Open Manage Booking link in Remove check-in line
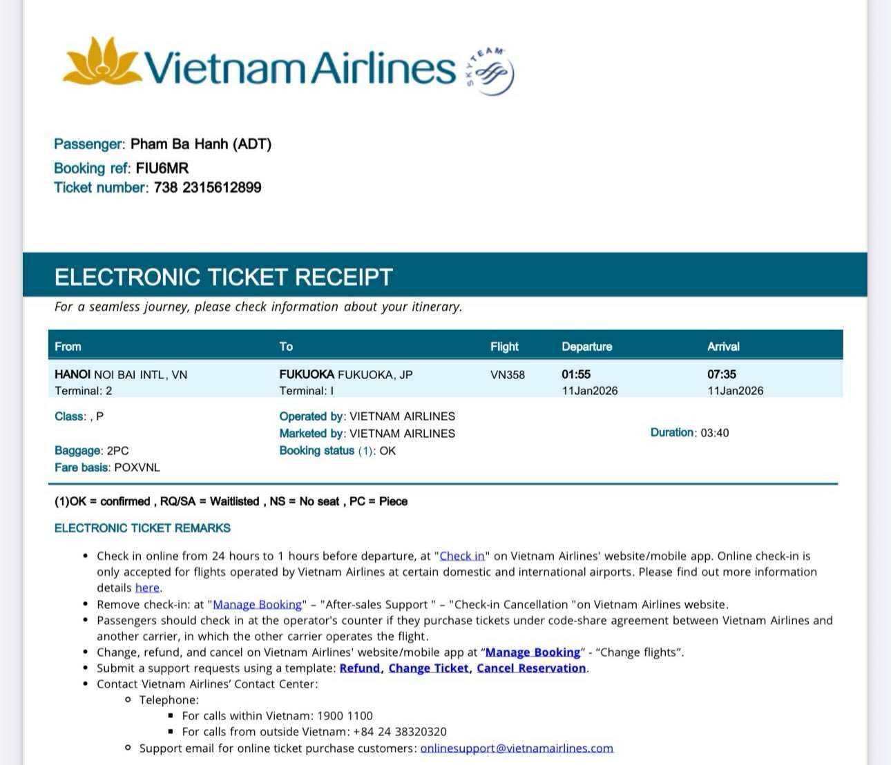Viewport: 891px width, 765px height. (x=257, y=604)
